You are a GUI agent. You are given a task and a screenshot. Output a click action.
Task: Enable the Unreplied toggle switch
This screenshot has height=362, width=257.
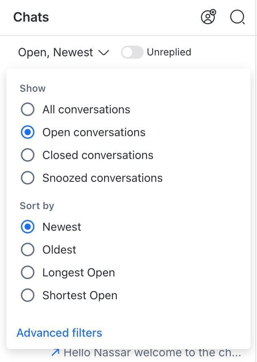[x=132, y=52]
